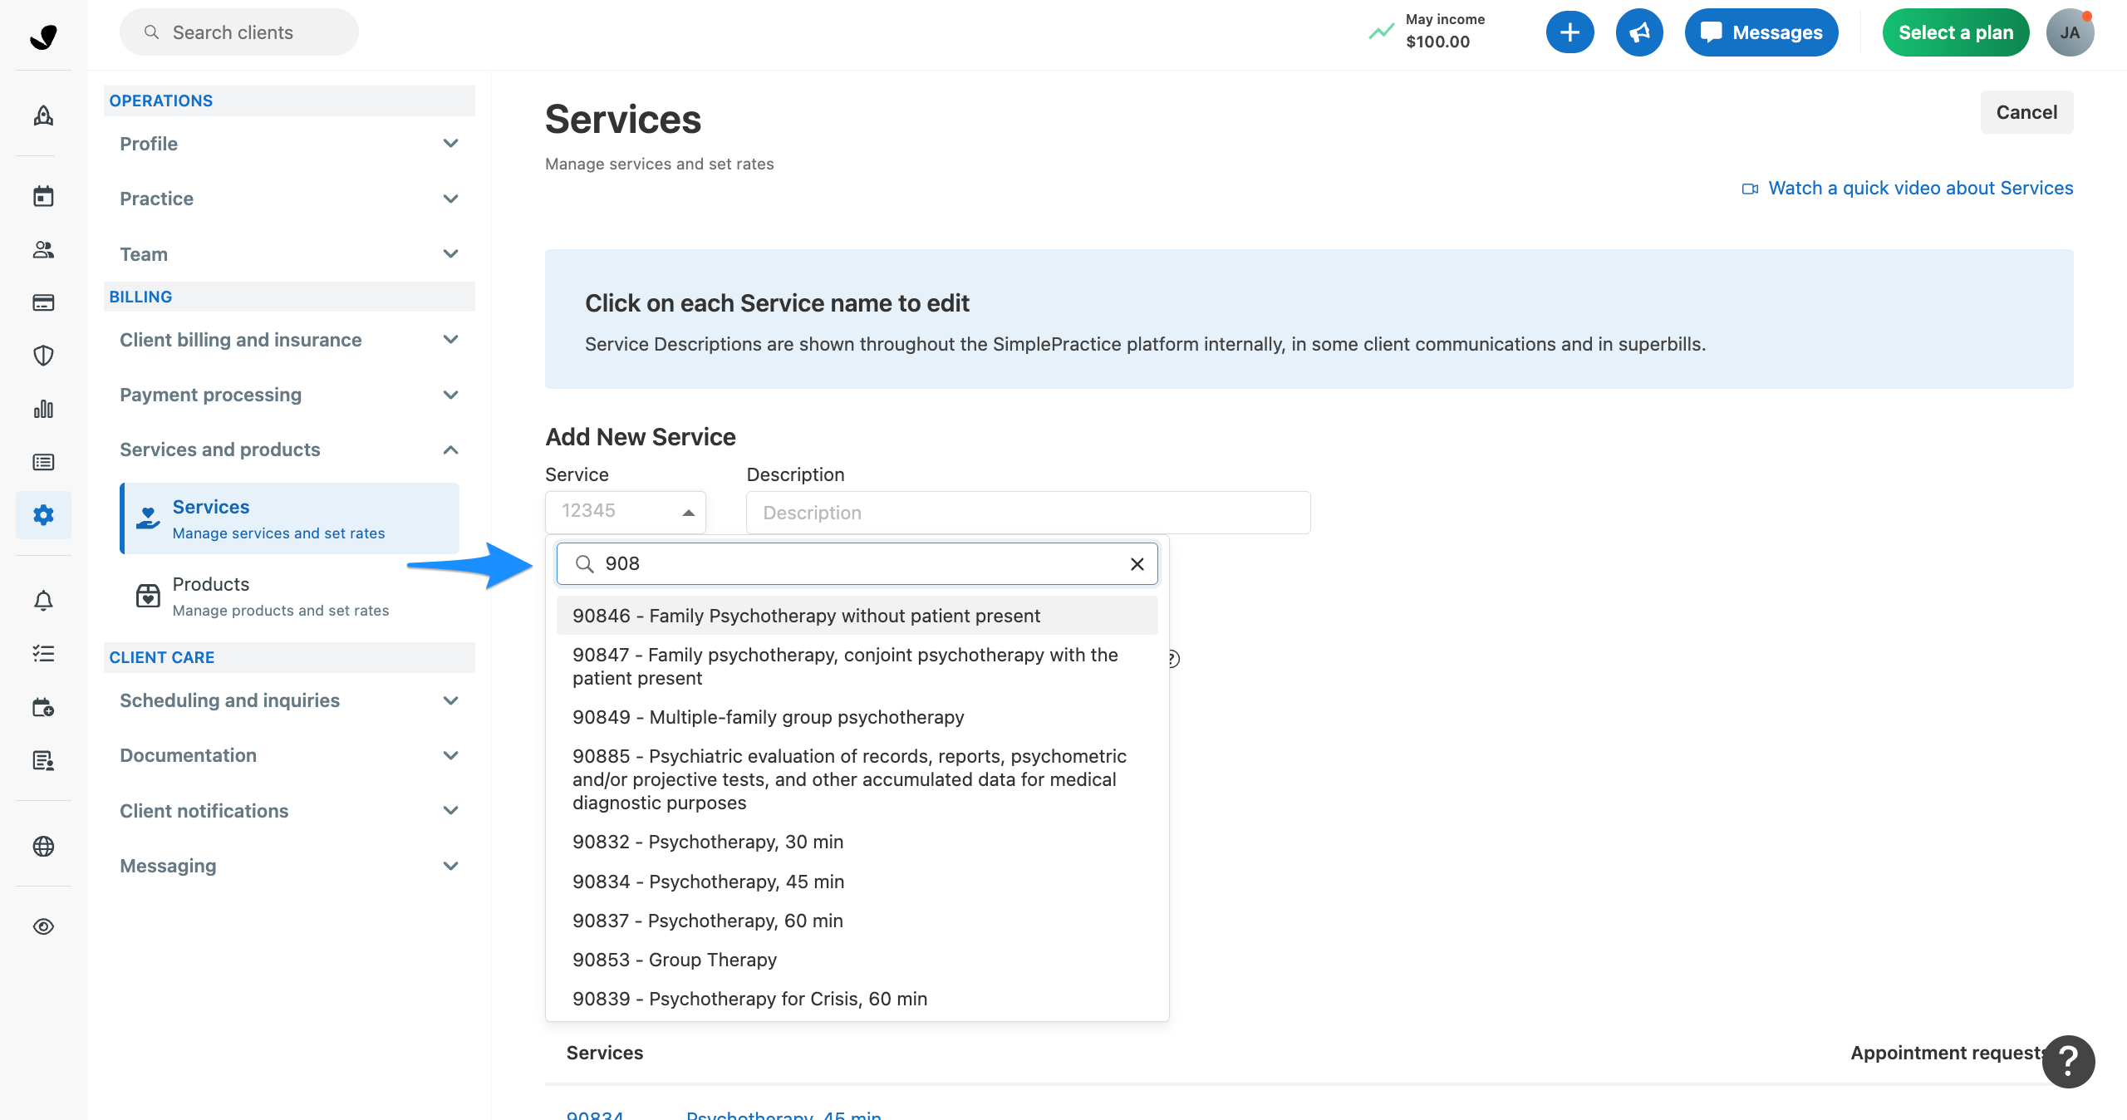Expand the Team section
Image resolution: width=2127 pixels, height=1120 pixels.
point(289,254)
